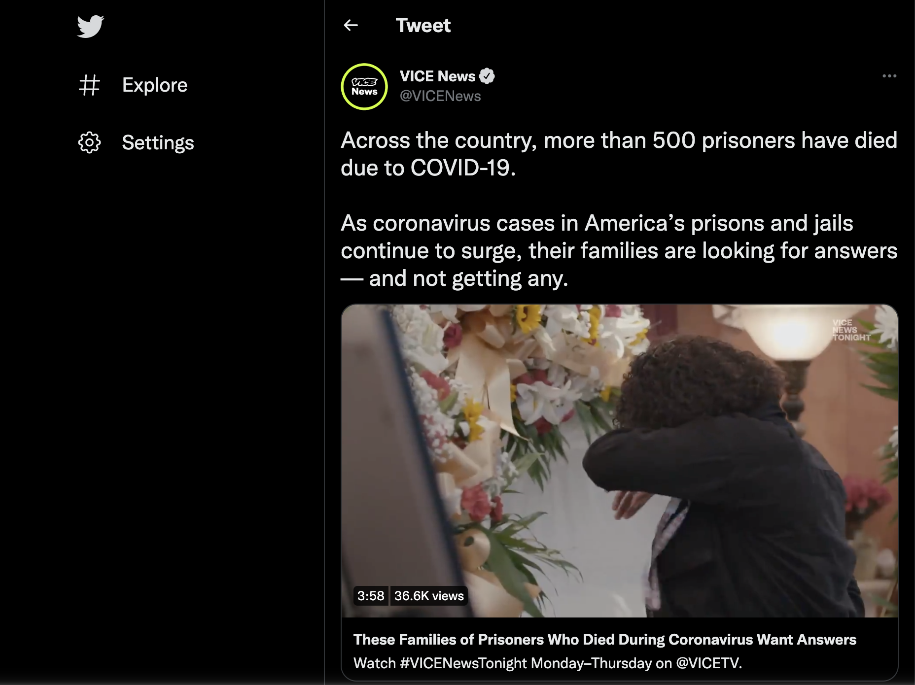This screenshot has height=685, width=915.
Task: Click the Explore hashtag icon
Action: pos(89,85)
